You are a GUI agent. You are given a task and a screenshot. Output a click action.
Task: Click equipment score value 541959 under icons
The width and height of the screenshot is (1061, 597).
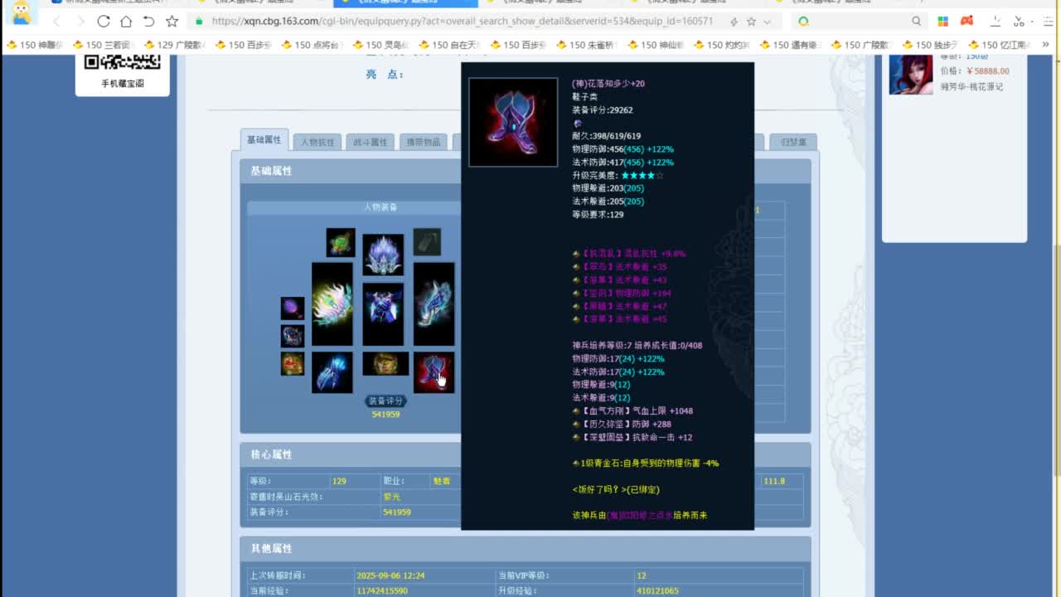[385, 414]
